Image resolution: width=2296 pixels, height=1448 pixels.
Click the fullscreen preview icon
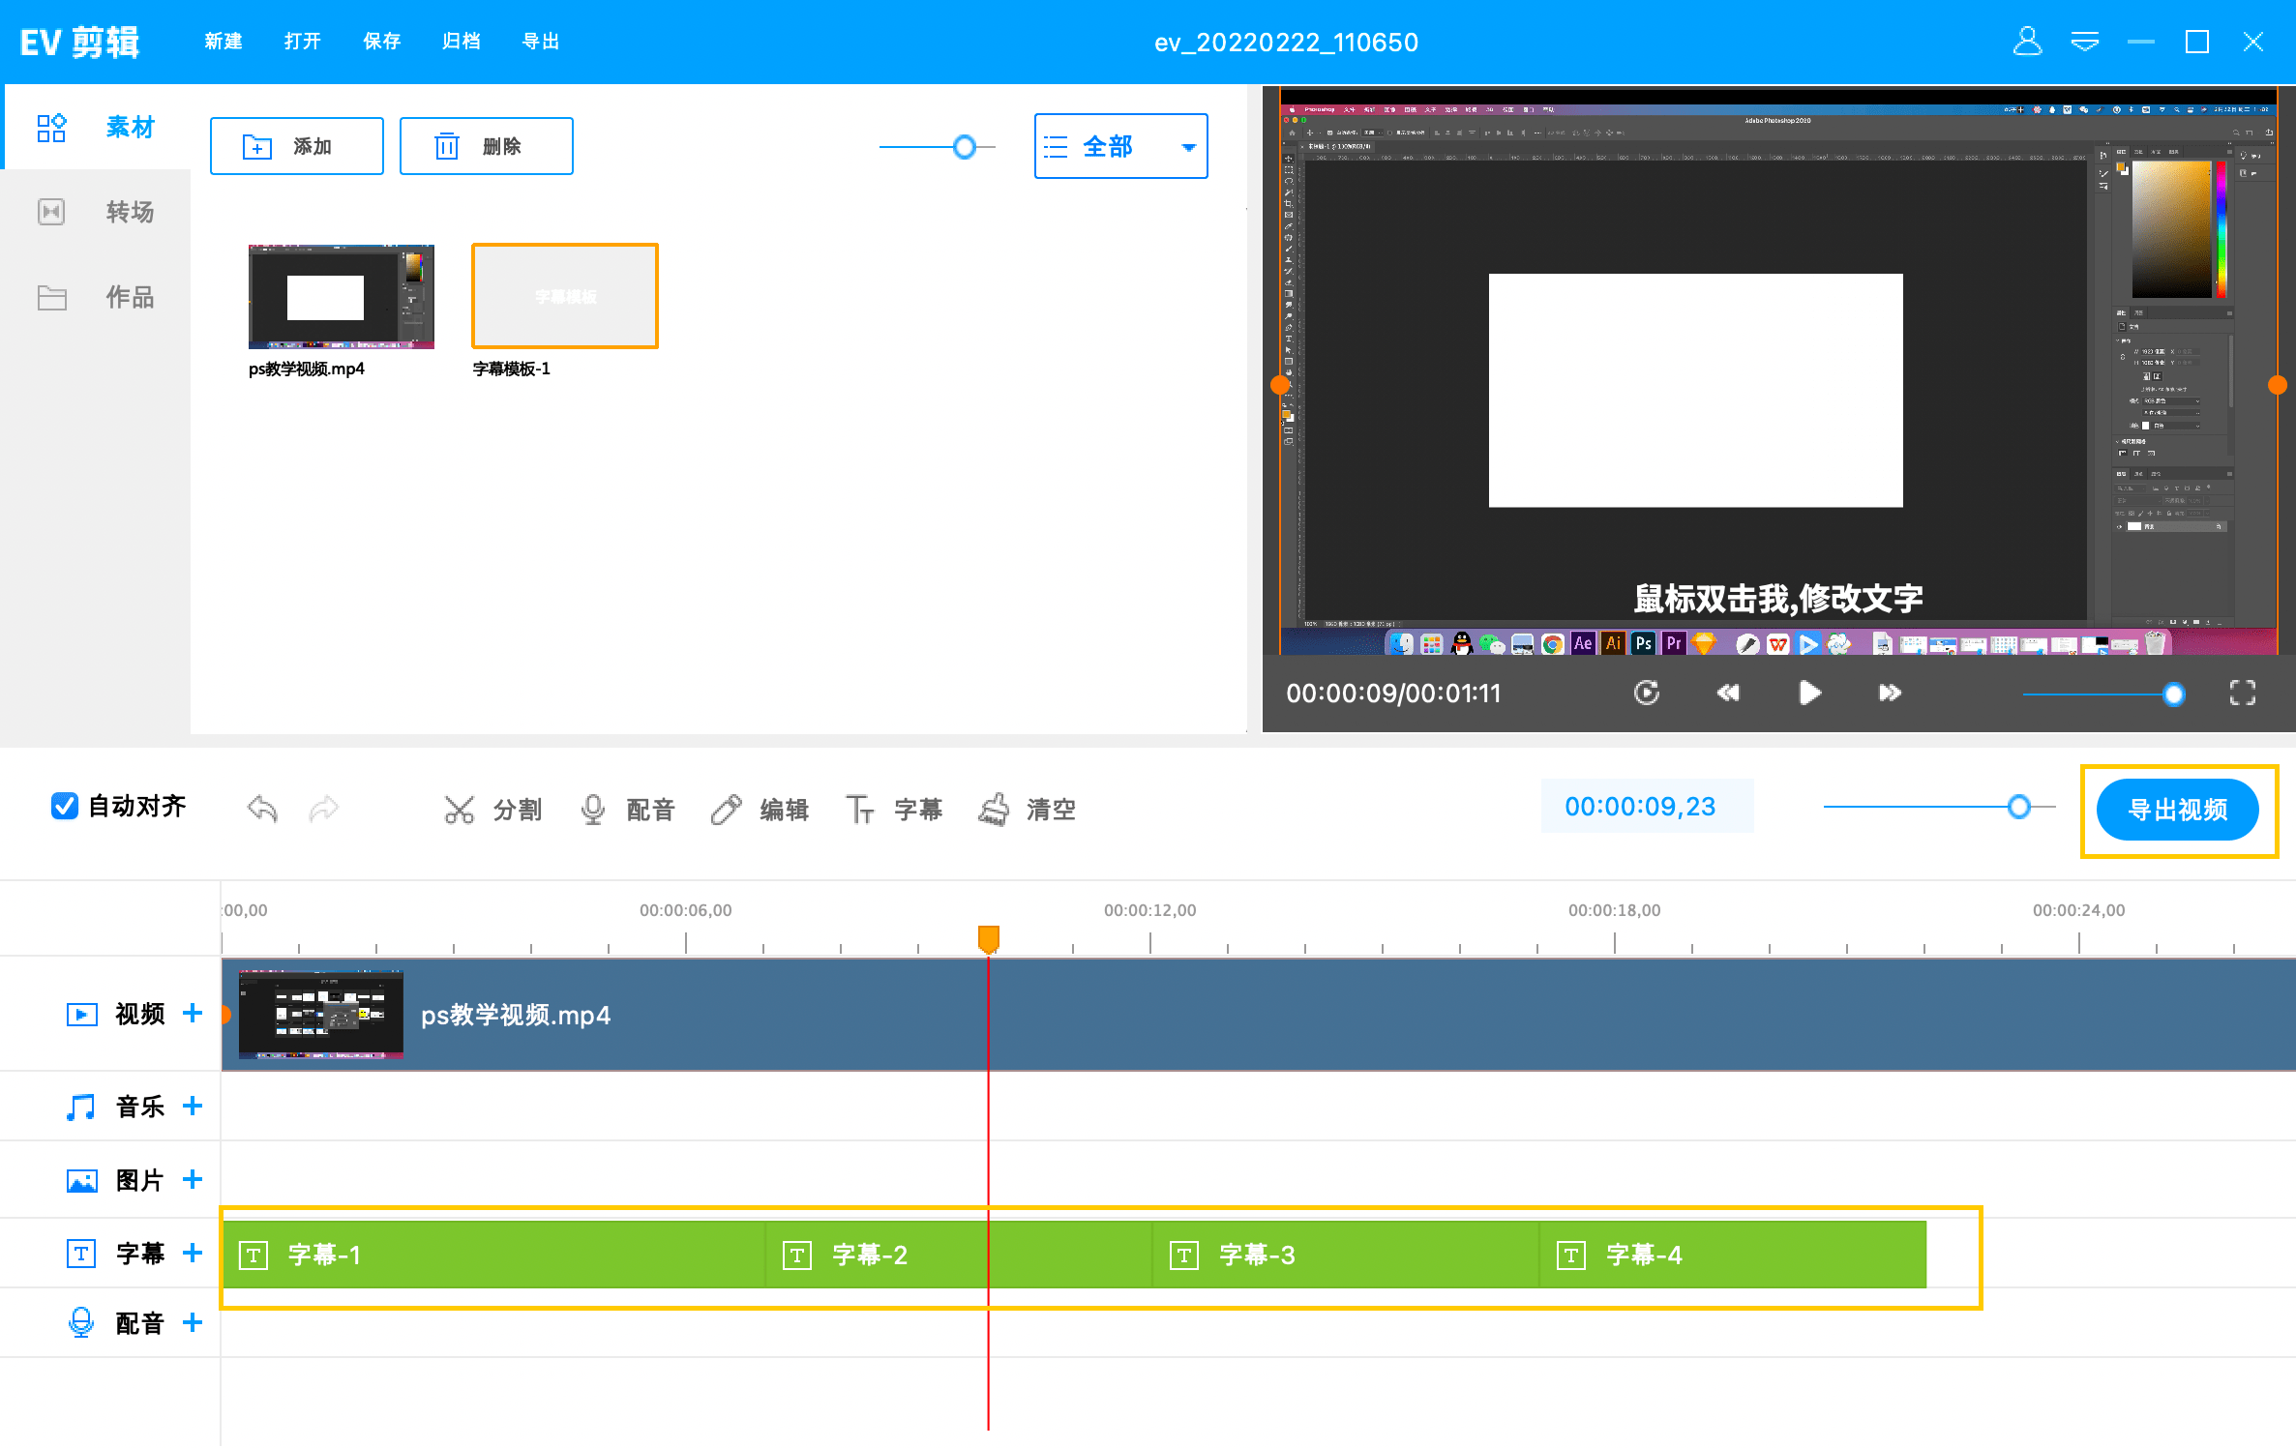click(x=2242, y=693)
